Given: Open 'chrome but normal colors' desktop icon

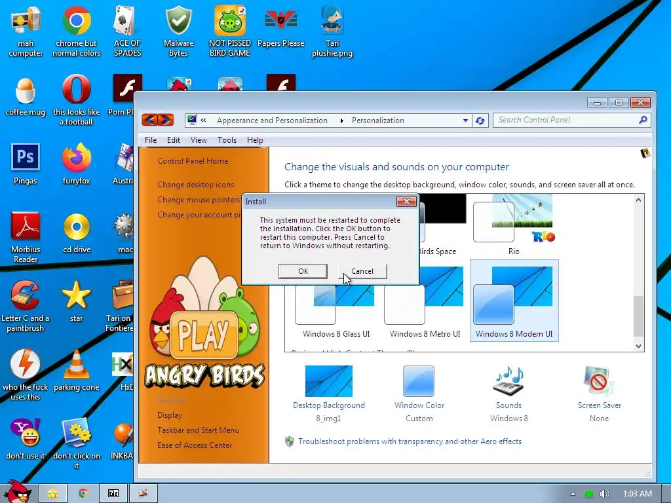Looking at the screenshot, I should 76,32.
